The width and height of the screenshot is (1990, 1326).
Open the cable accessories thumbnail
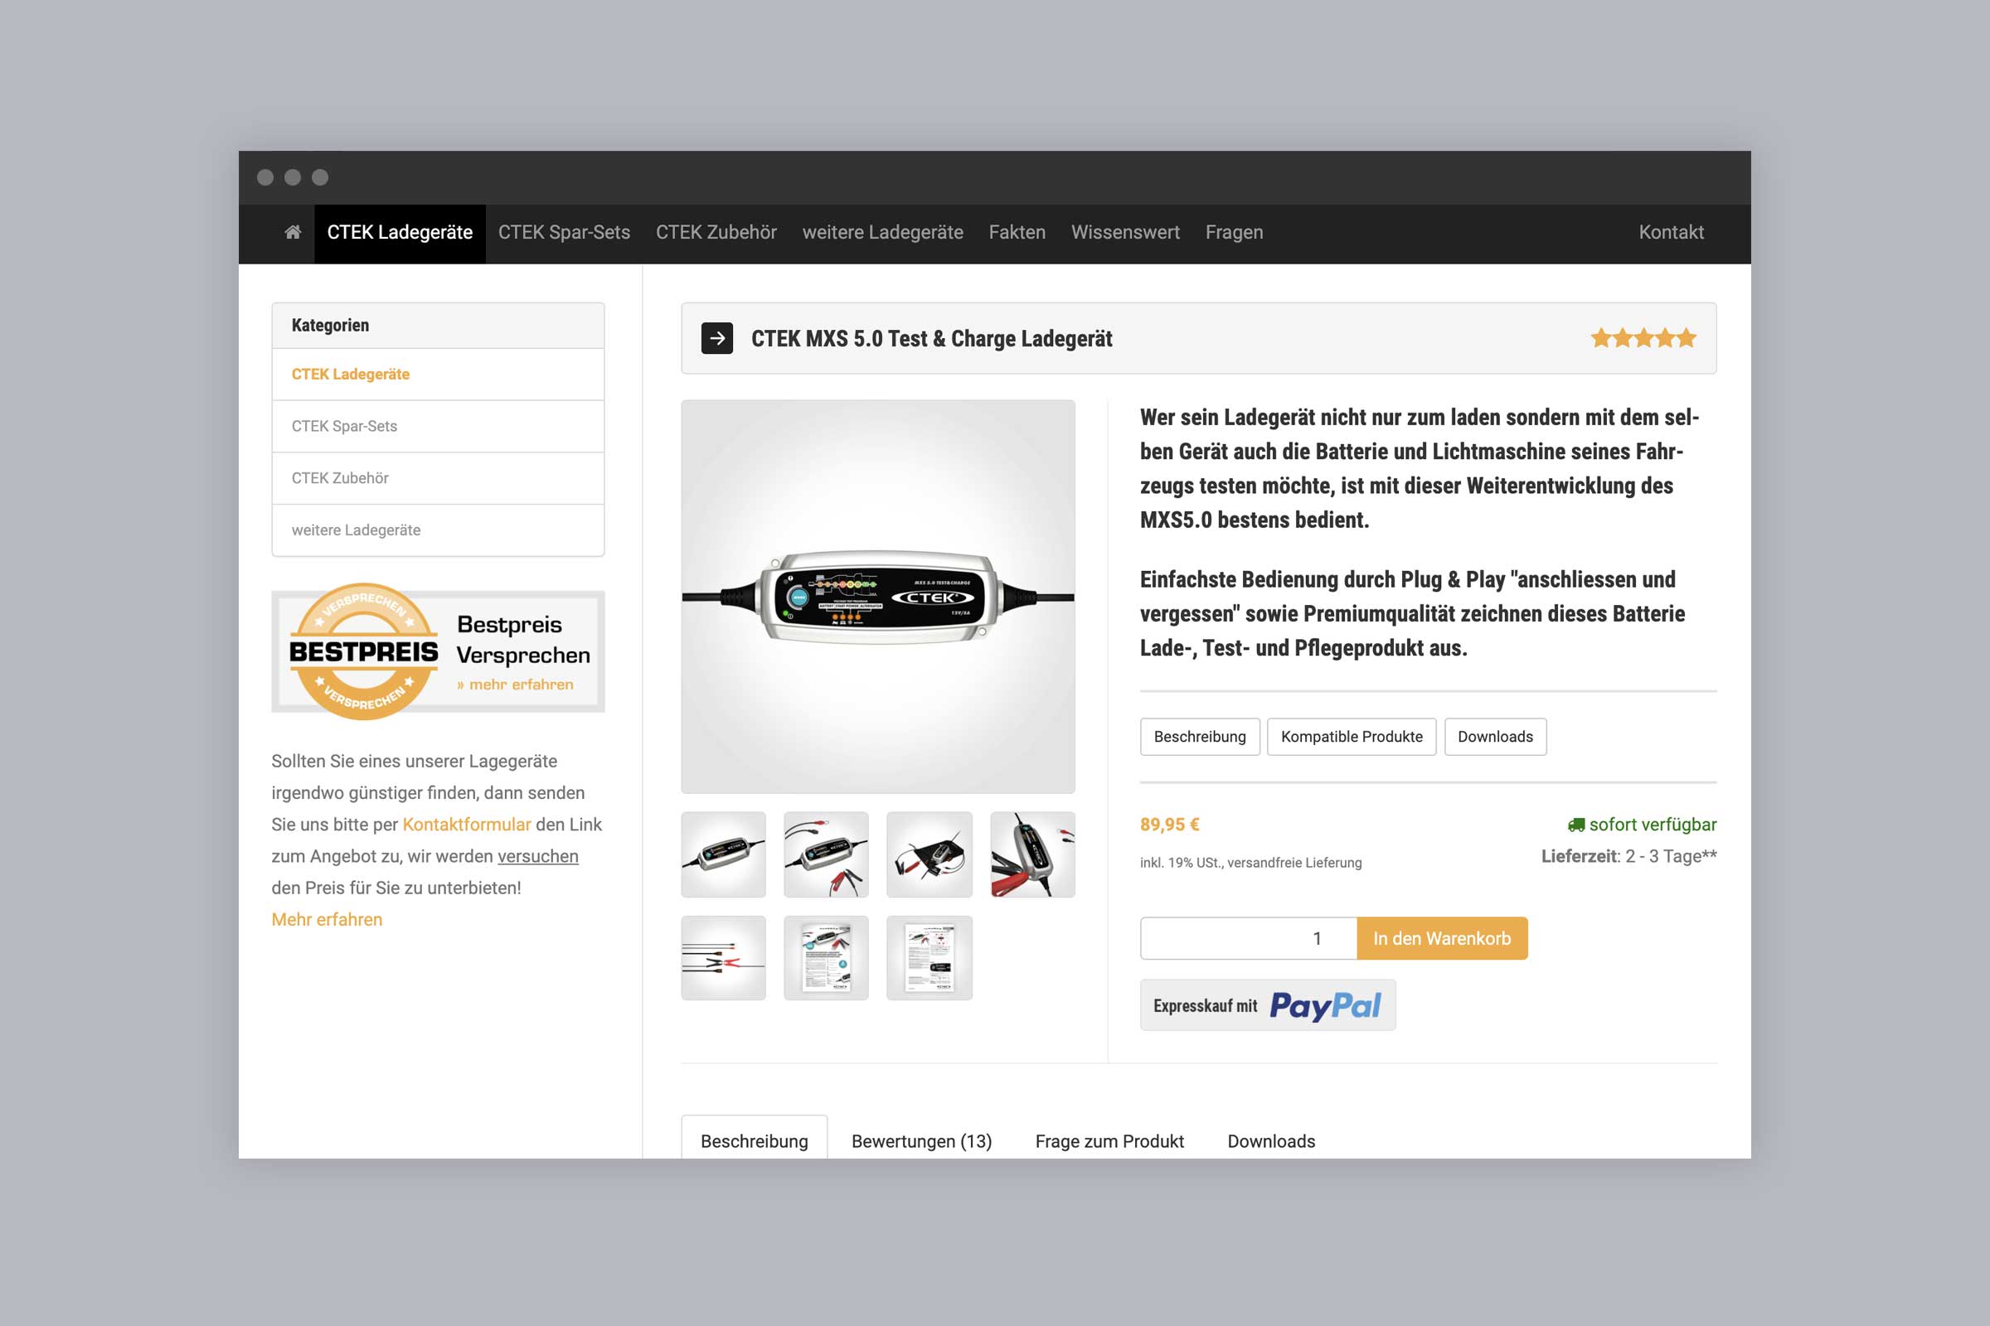pyautogui.click(x=723, y=958)
